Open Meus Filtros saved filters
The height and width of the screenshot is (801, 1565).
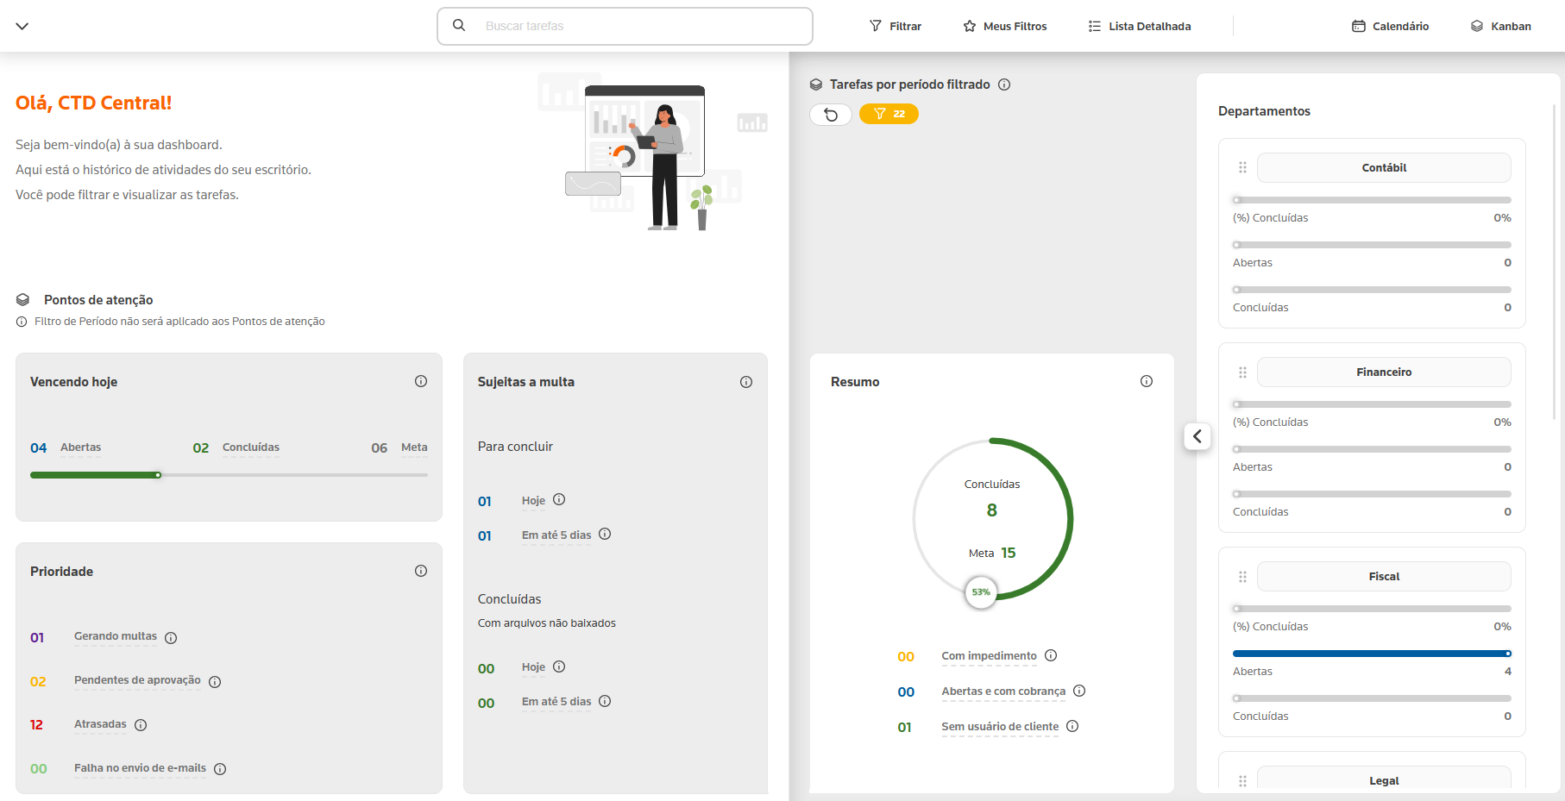click(x=1005, y=26)
